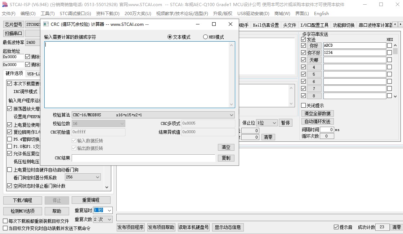Click the Repeat programming button

point(91,200)
